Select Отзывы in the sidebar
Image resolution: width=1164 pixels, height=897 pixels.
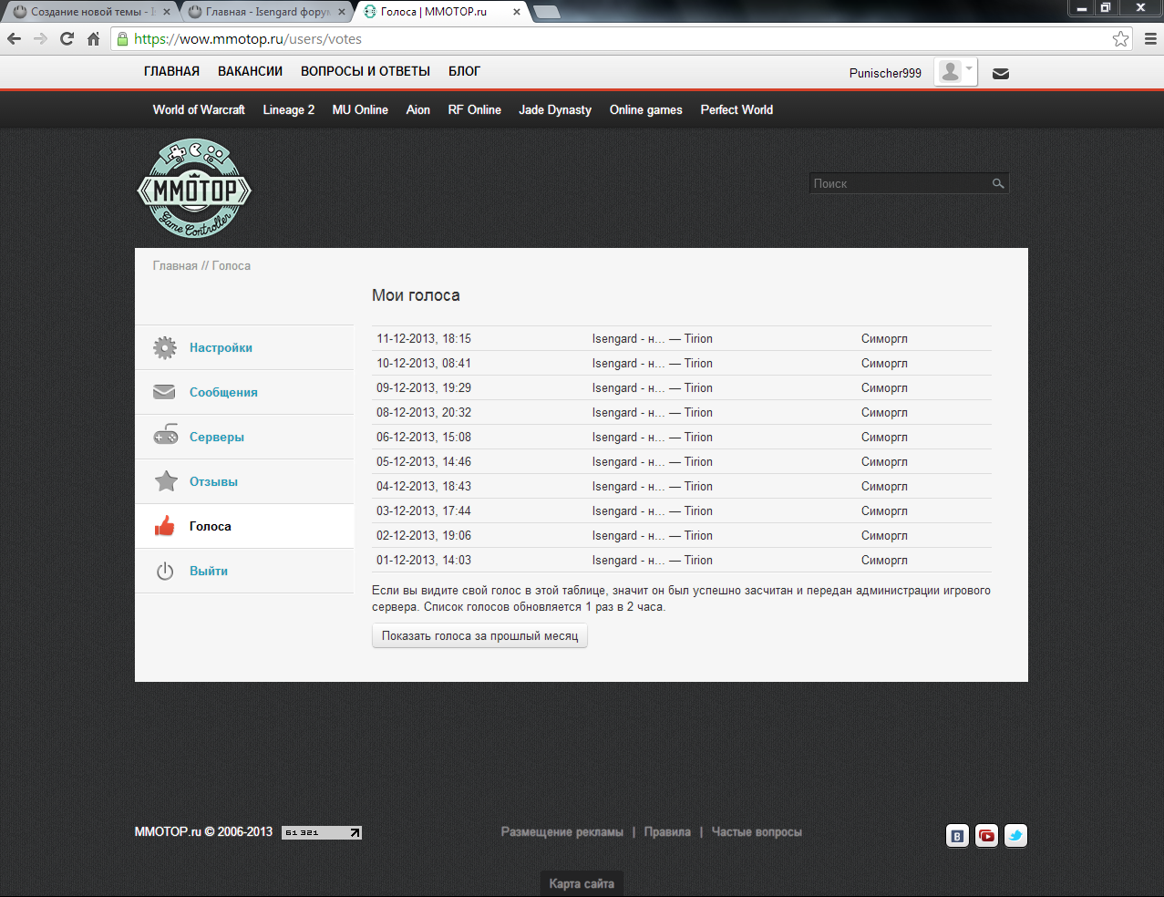[213, 481]
